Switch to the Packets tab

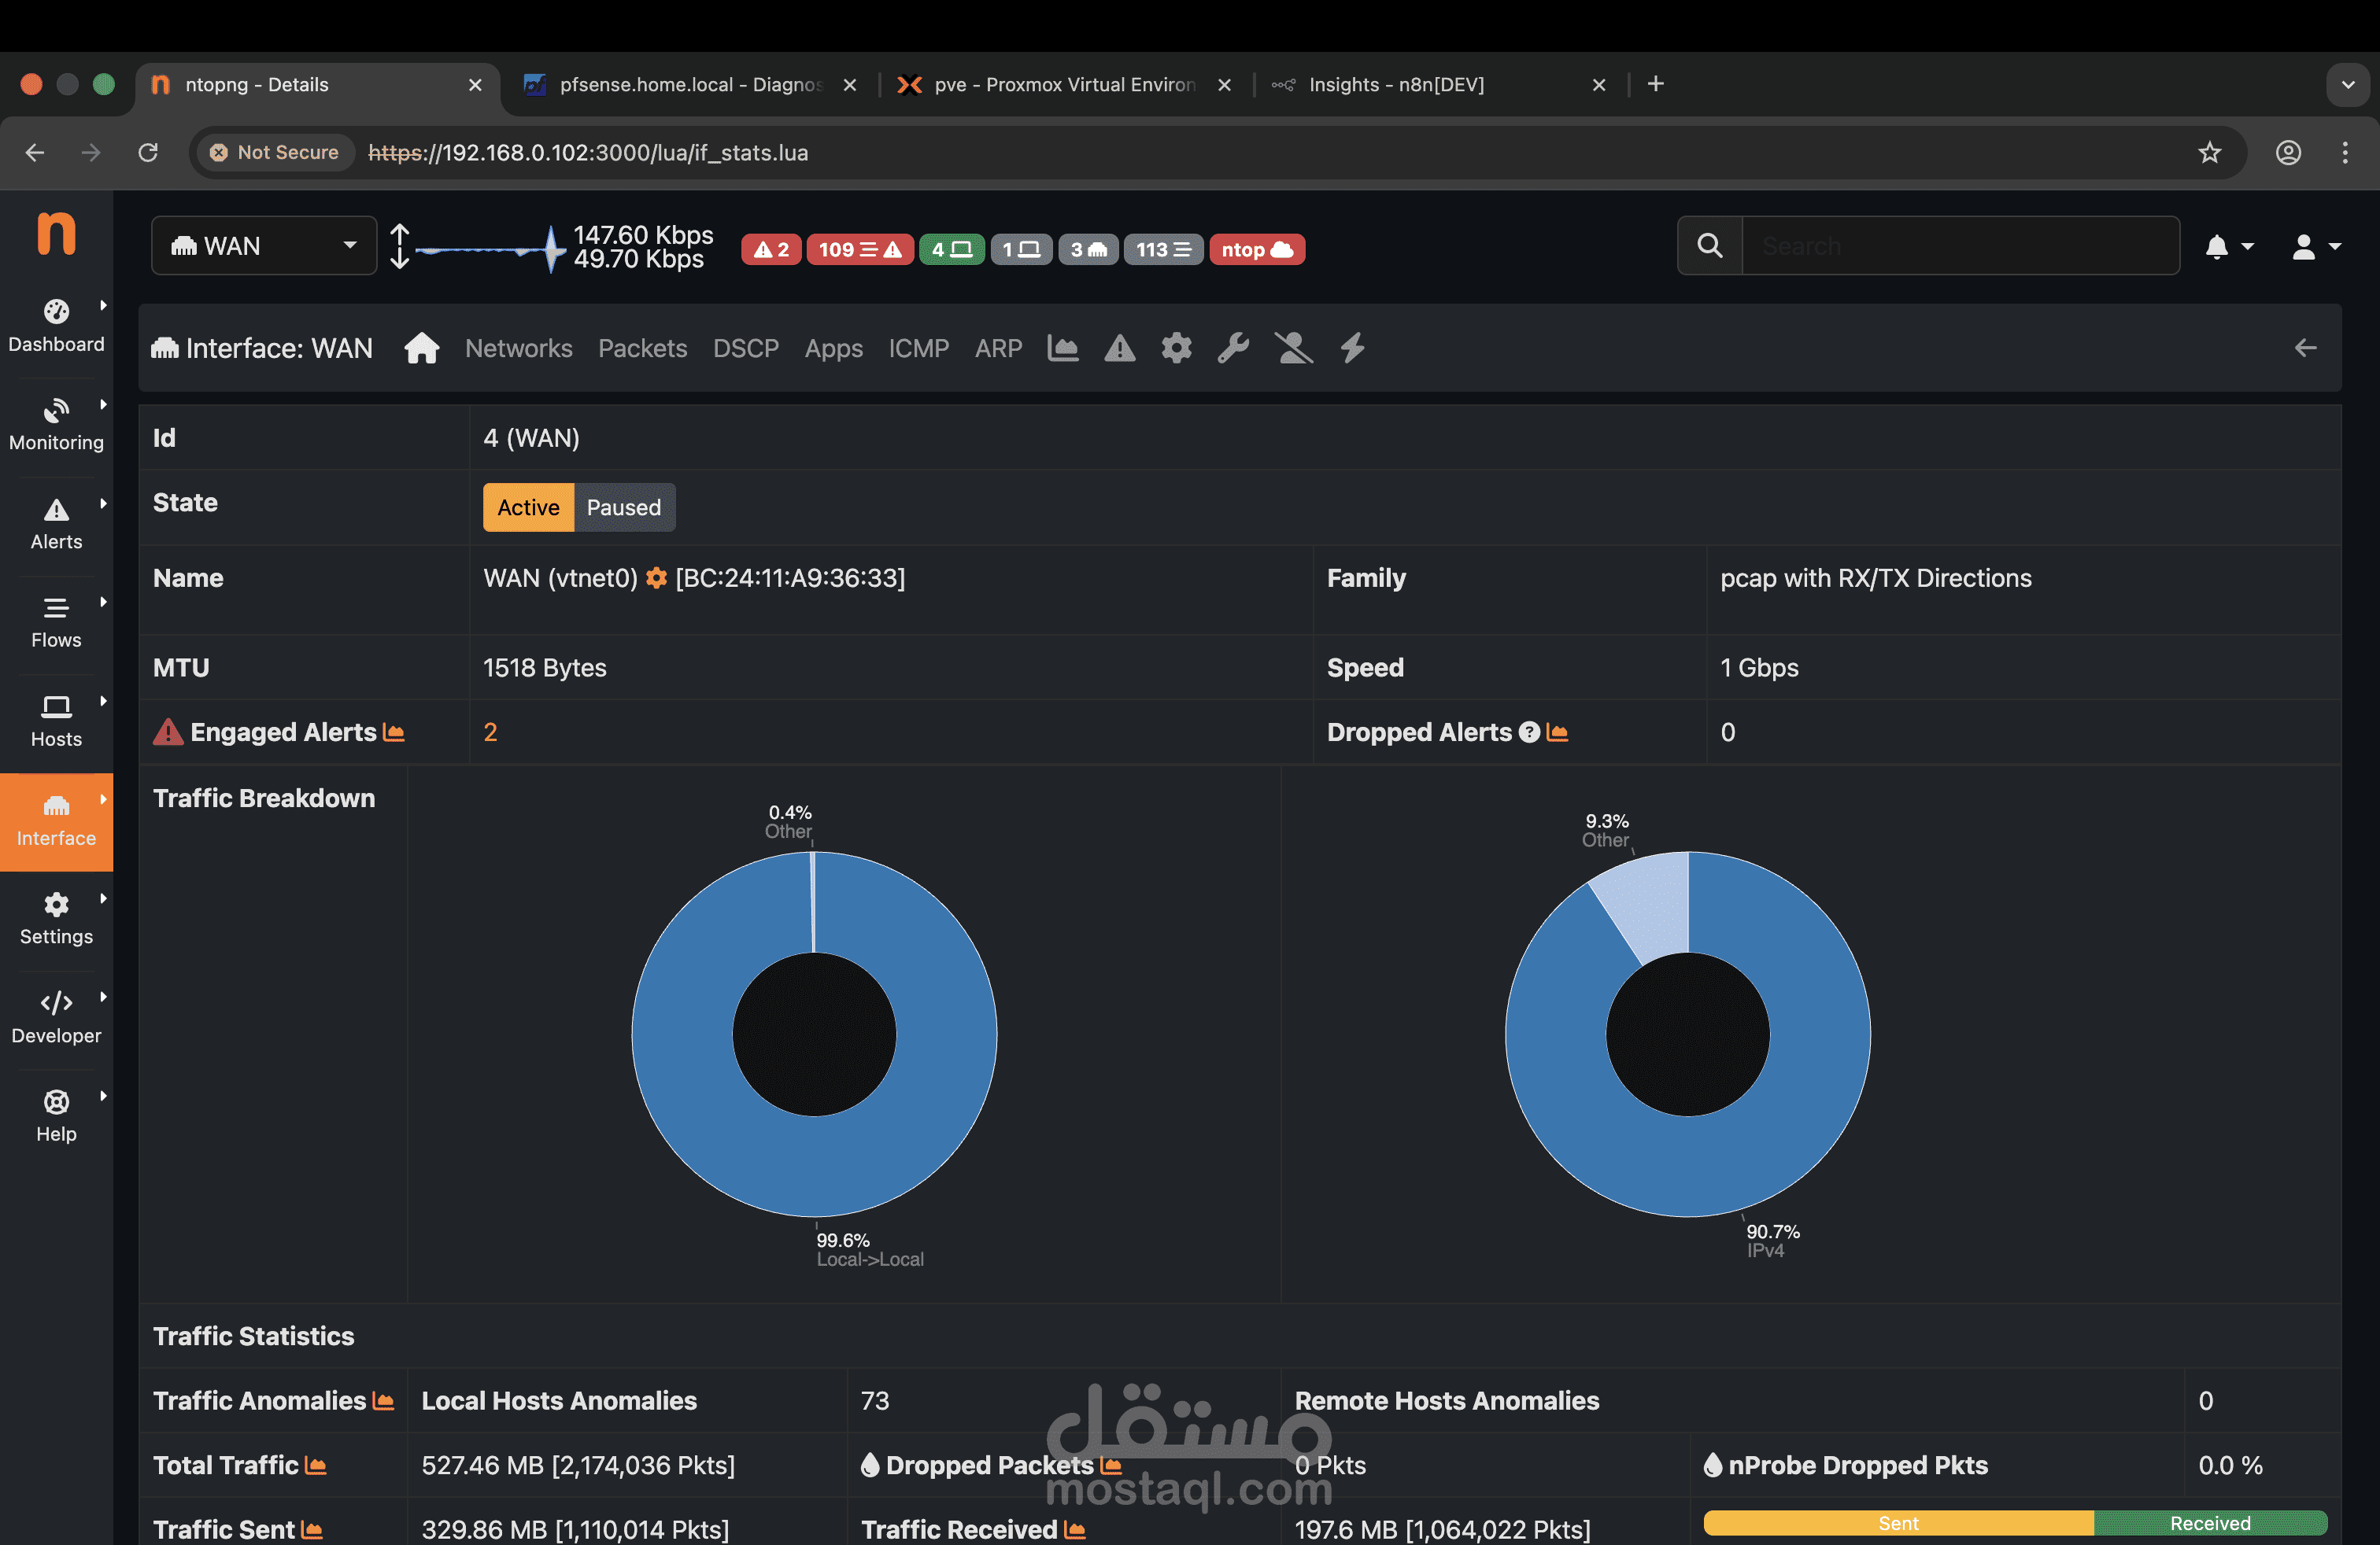point(642,348)
